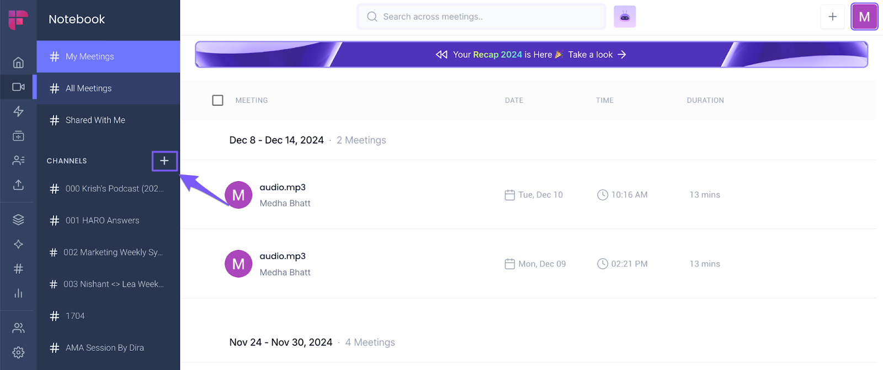Viewport: 883px width, 370px height.
Task: Click the purple bot assistant icon
Action: tap(625, 17)
